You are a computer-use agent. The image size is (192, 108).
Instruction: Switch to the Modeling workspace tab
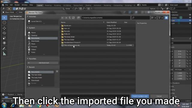(x=48, y=5)
